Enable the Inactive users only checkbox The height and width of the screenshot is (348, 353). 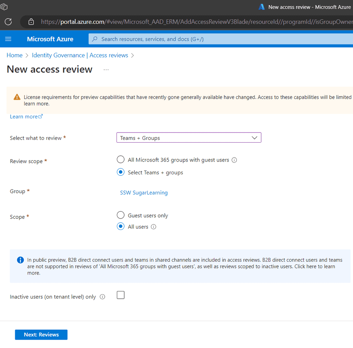point(120,295)
